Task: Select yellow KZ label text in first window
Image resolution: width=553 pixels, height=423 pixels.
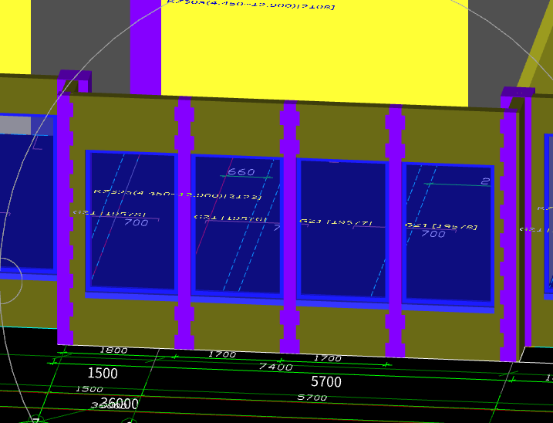Action: click(177, 195)
